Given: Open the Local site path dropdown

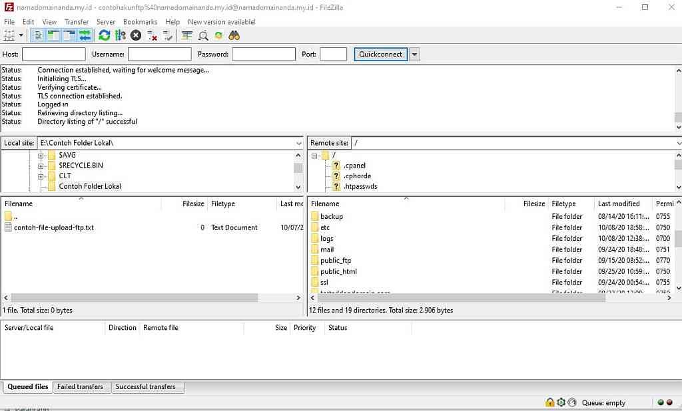Looking at the screenshot, I should [299, 143].
